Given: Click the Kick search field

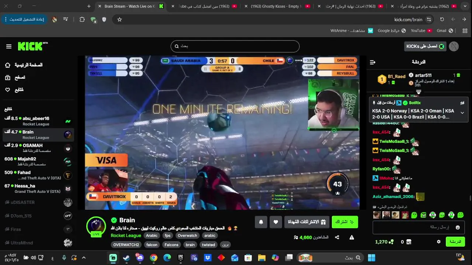Looking at the screenshot, I should [235, 46].
